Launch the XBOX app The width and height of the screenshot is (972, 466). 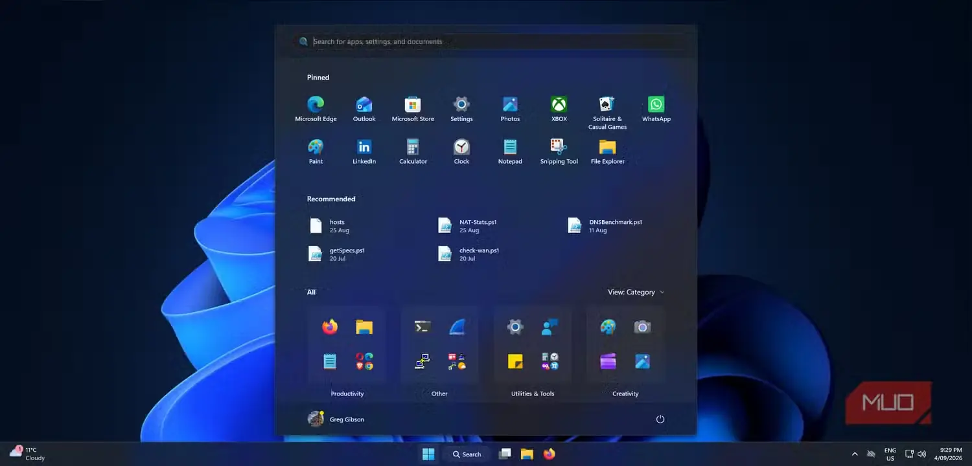point(559,109)
